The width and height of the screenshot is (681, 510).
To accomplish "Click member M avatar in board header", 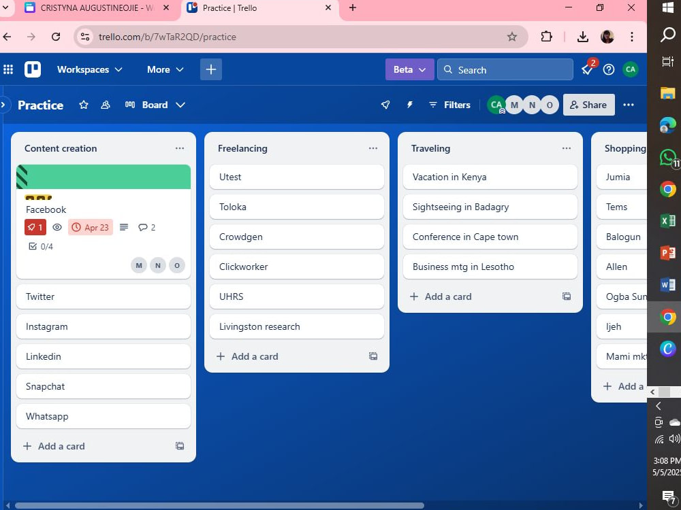I will click(514, 105).
